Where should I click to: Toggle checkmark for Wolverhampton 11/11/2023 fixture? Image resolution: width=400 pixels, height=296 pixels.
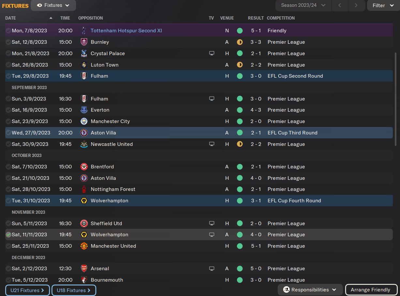(8, 235)
